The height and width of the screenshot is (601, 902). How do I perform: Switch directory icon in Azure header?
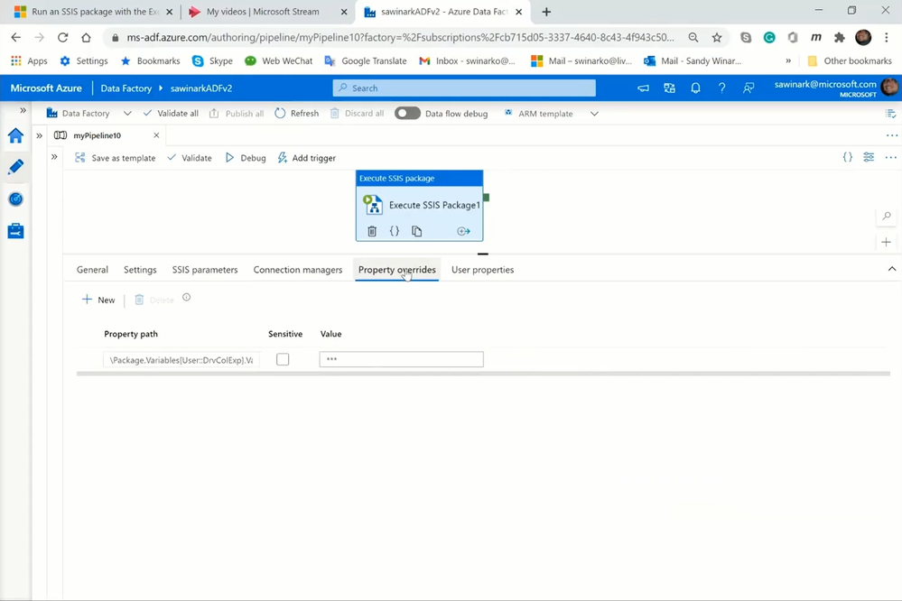tap(669, 88)
